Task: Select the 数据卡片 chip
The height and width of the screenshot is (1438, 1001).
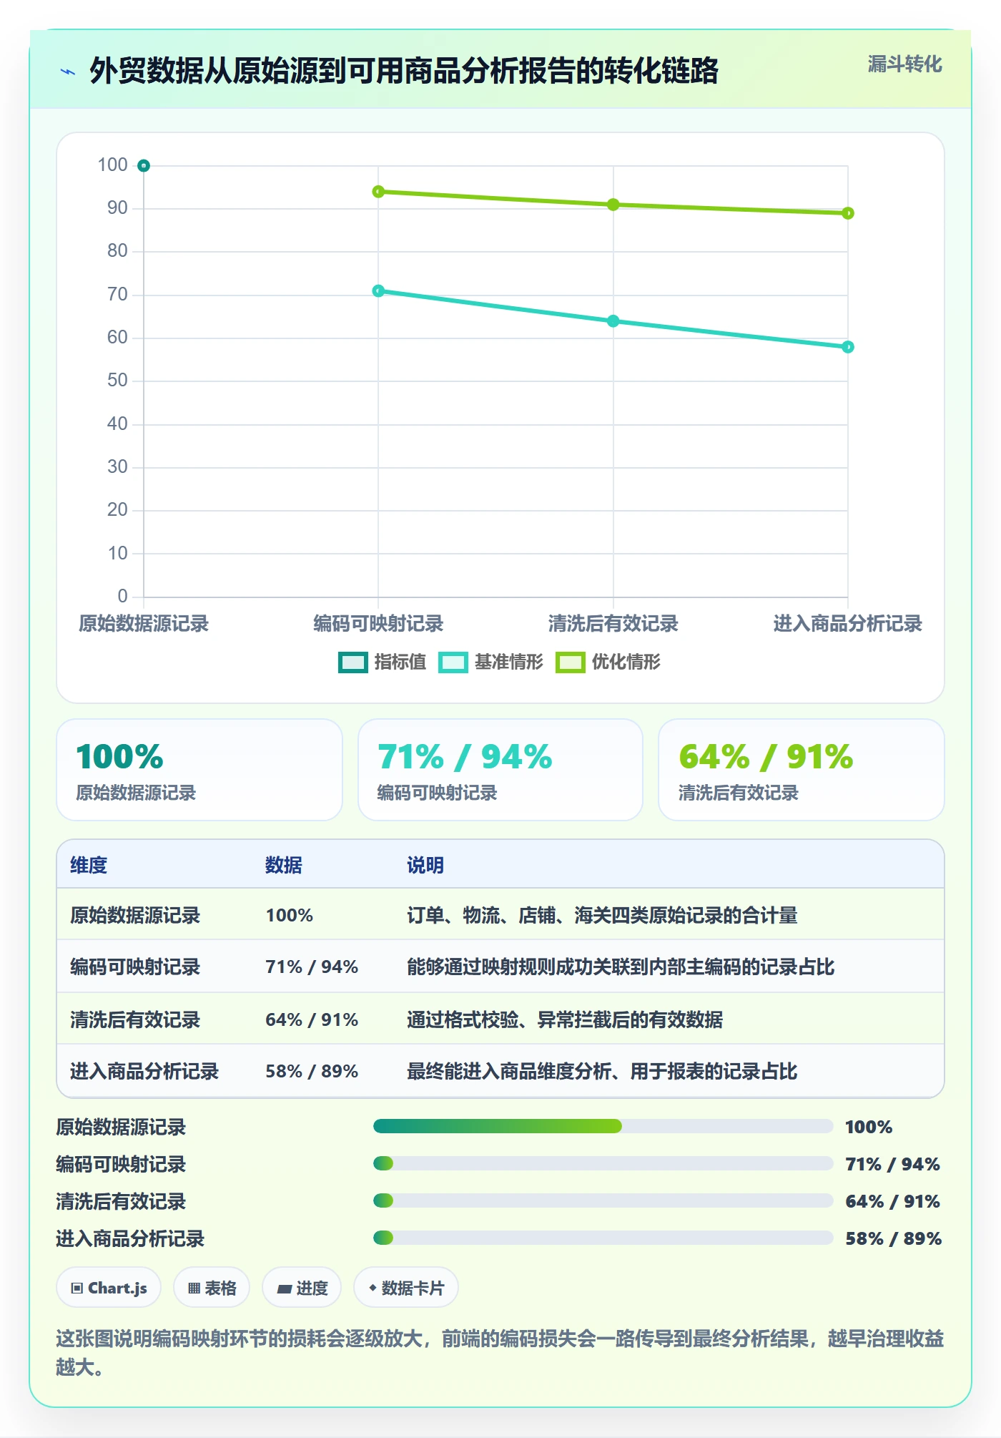Action: [406, 1288]
